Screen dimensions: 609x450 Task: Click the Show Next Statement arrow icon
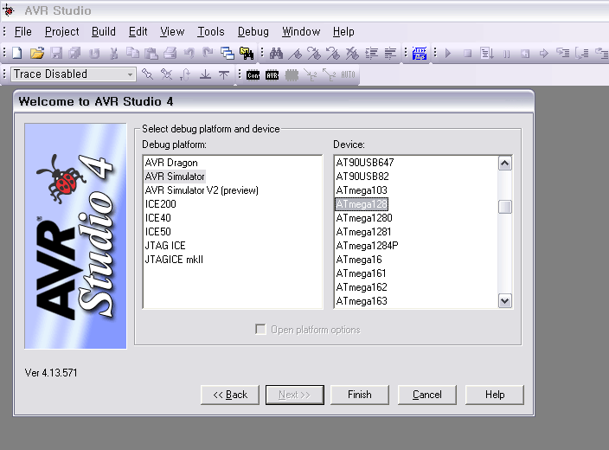pyautogui.click(x=544, y=54)
